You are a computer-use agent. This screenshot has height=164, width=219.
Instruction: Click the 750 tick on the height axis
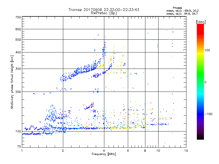click(x=18, y=17)
